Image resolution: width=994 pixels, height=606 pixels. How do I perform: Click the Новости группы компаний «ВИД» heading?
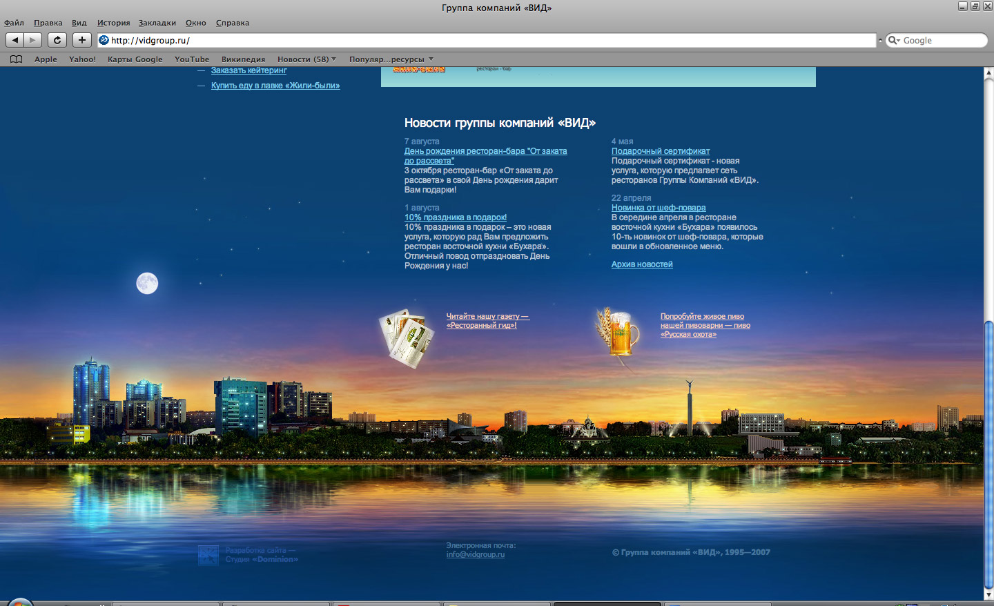click(x=500, y=123)
